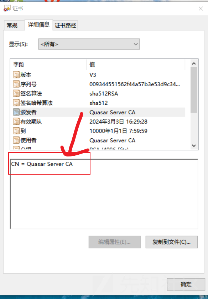The height and width of the screenshot is (299, 208).
Task: Select the 使用者 field icon
Action: [x=16, y=140]
